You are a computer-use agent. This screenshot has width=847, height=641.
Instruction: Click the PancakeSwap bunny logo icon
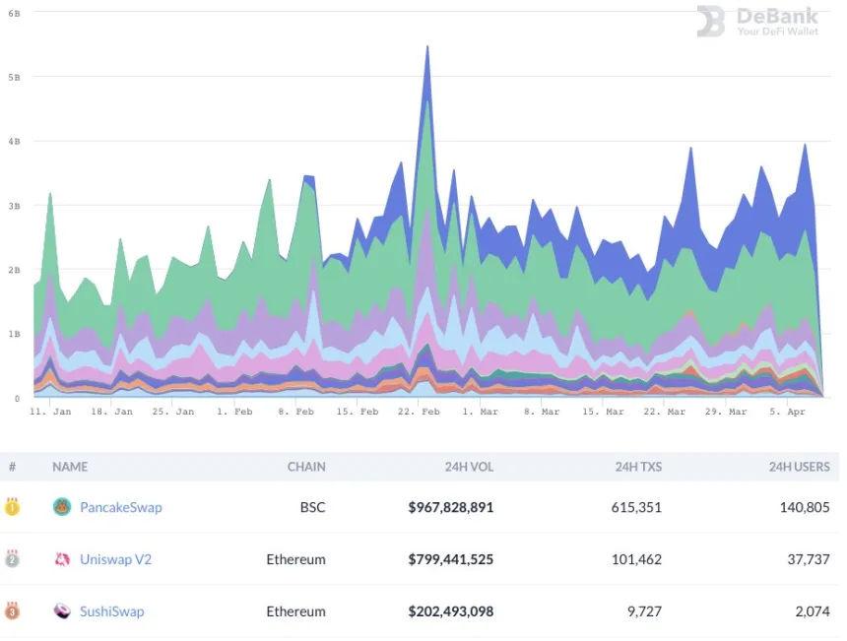62,507
